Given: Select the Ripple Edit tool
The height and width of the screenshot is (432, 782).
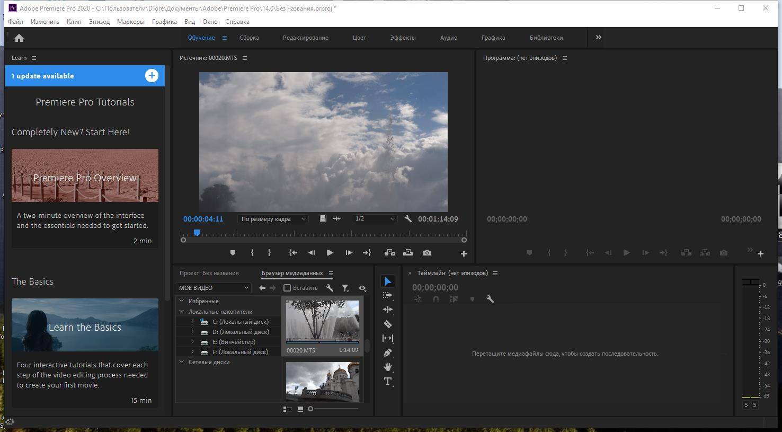Looking at the screenshot, I should coord(388,310).
